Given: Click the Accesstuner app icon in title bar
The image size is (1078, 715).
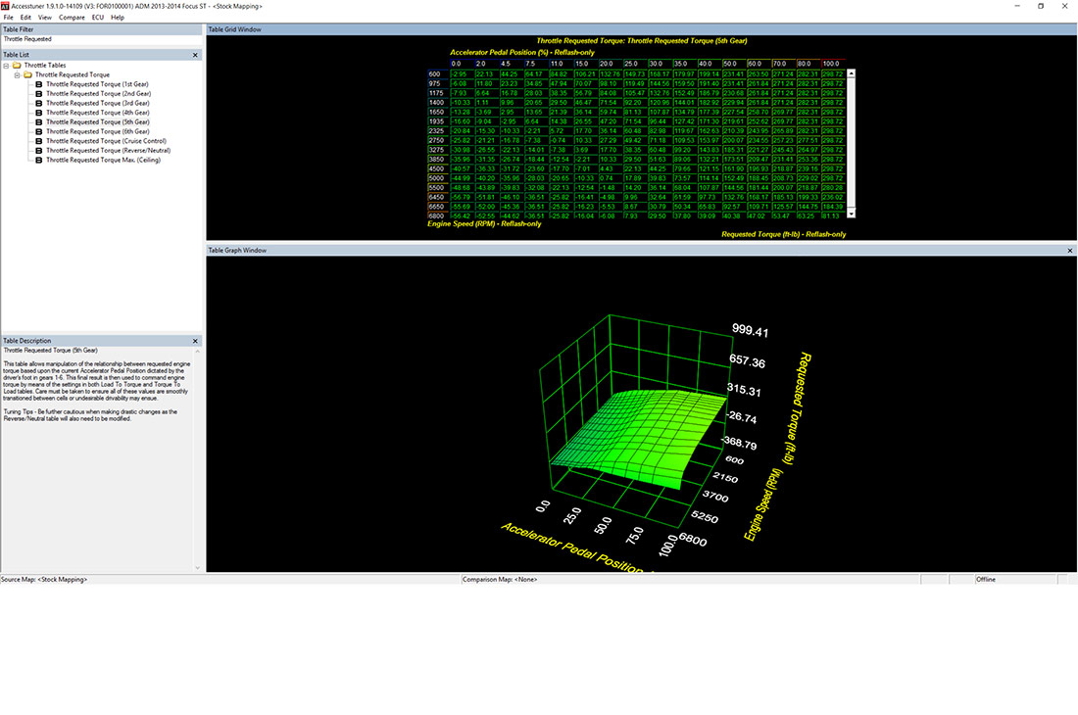Looking at the screenshot, I should pos(6,6).
